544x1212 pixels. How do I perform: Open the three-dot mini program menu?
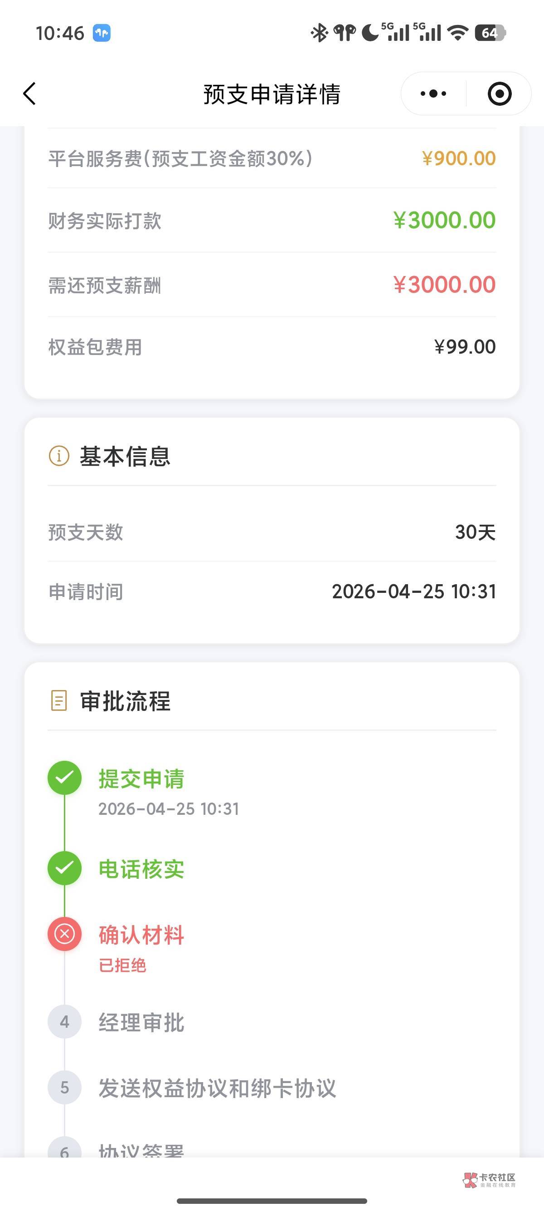pyautogui.click(x=433, y=94)
